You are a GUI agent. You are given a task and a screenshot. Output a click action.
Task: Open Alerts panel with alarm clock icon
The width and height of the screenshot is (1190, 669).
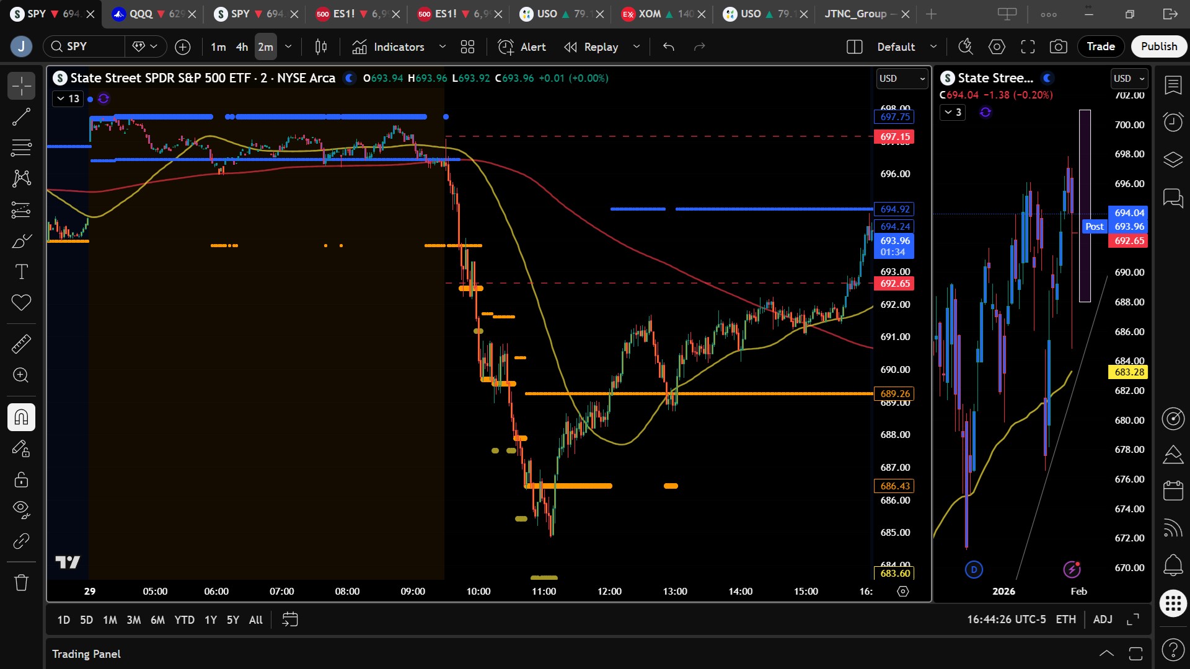pyautogui.click(x=1173, y=121)
